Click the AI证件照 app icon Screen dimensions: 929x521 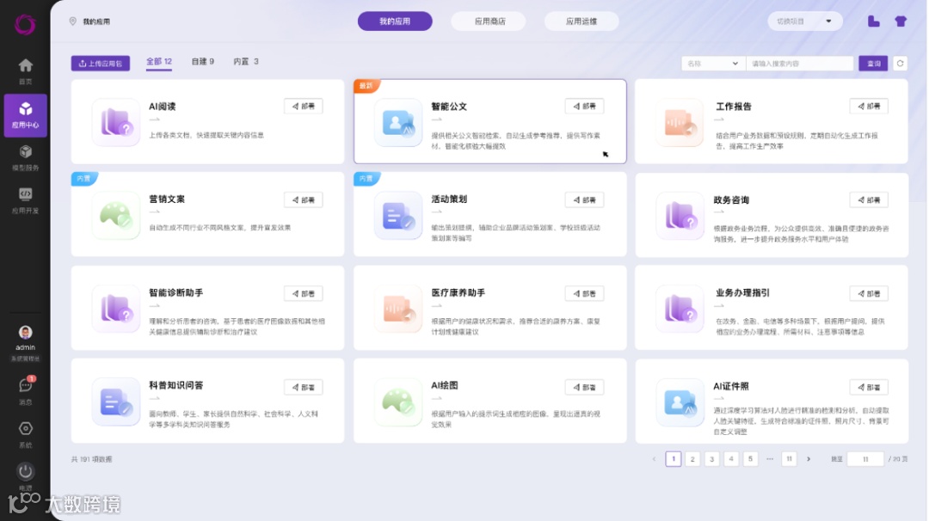point(680,402)
